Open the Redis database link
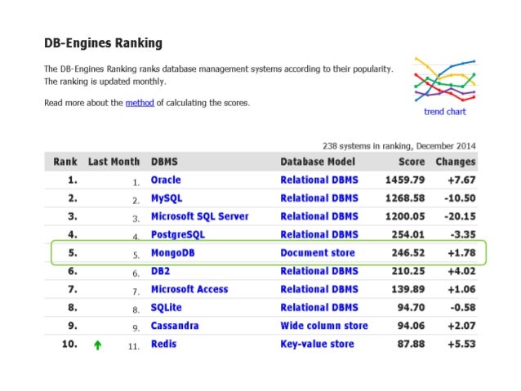 point(163,344)
